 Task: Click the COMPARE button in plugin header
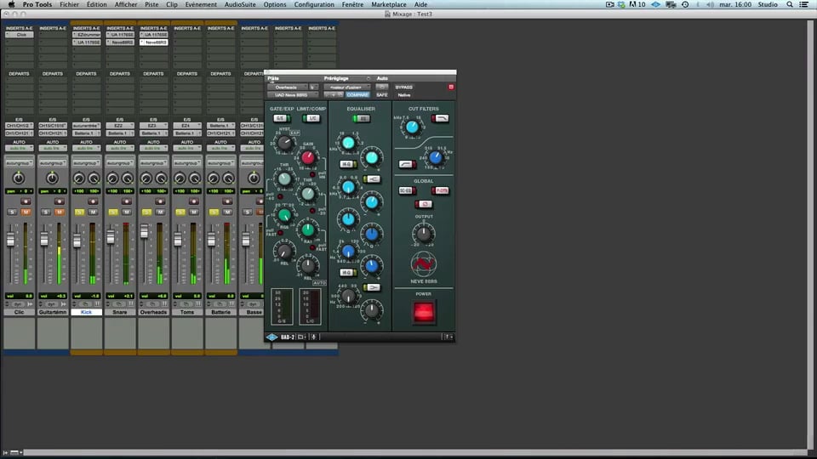[x=357, y=94]
